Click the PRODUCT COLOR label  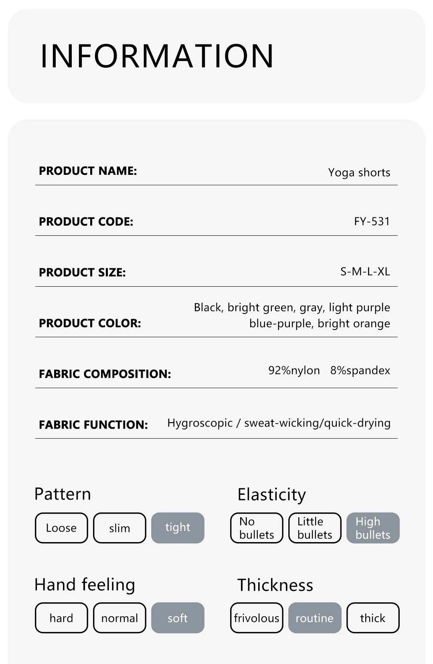tap(90, 323)
